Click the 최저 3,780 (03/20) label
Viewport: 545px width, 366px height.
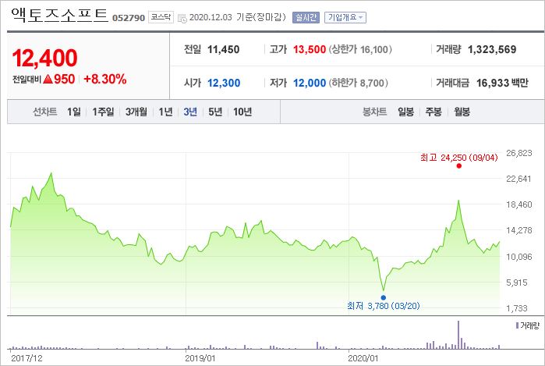coord(384,306)
